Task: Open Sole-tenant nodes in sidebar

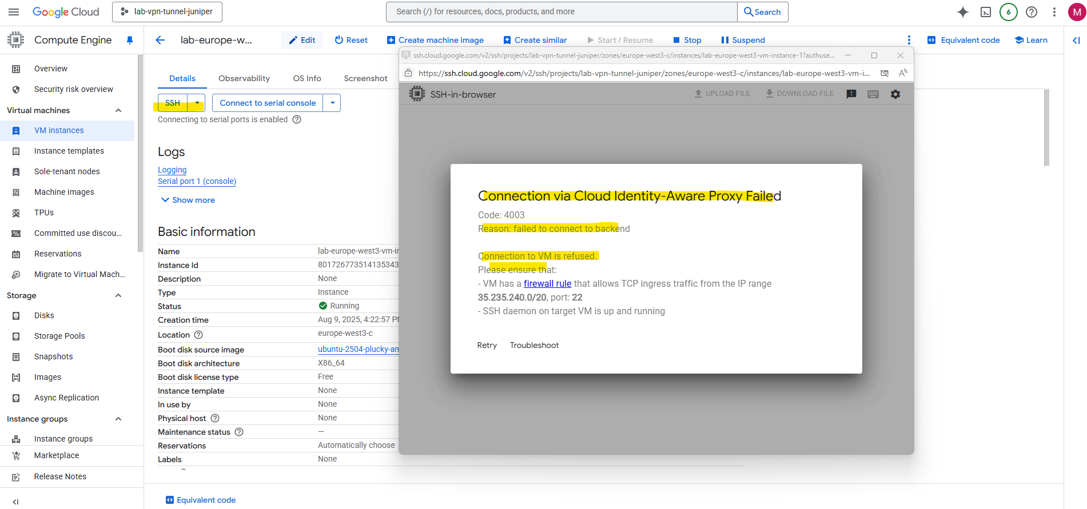Action: 67,171
